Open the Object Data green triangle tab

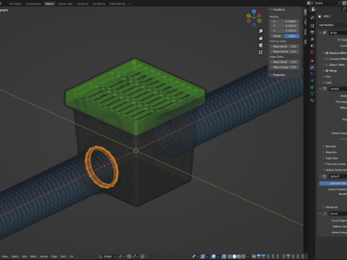312,94
